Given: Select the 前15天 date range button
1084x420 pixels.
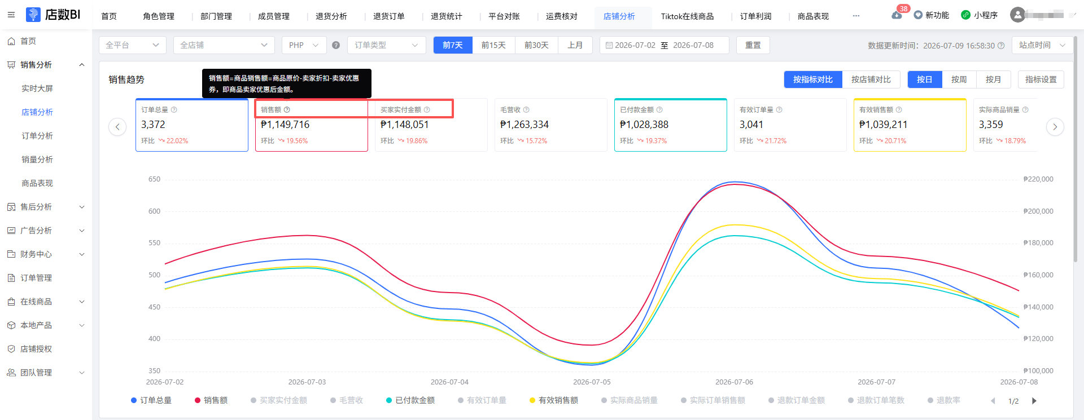Looking at the screenshot, I should tap(493, 45).
